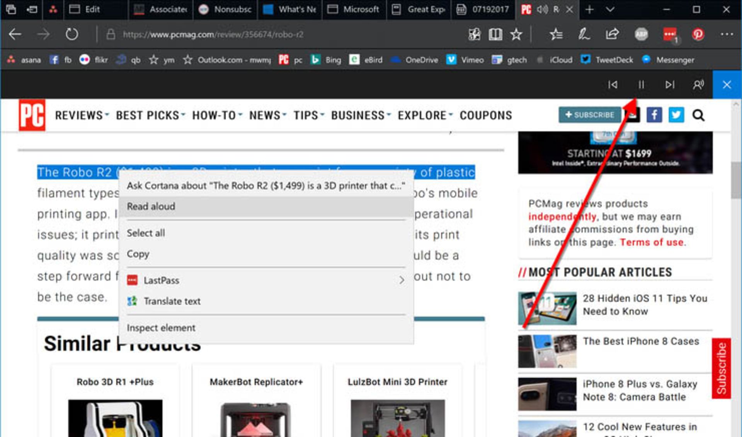
Task: Switch to the Edit tab
Action: pyautogui.click(x=95, y=10)
